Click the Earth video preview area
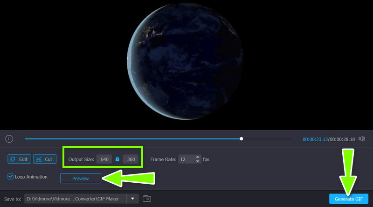The width and height of the screenshot is (373, 207). (186, 65)
